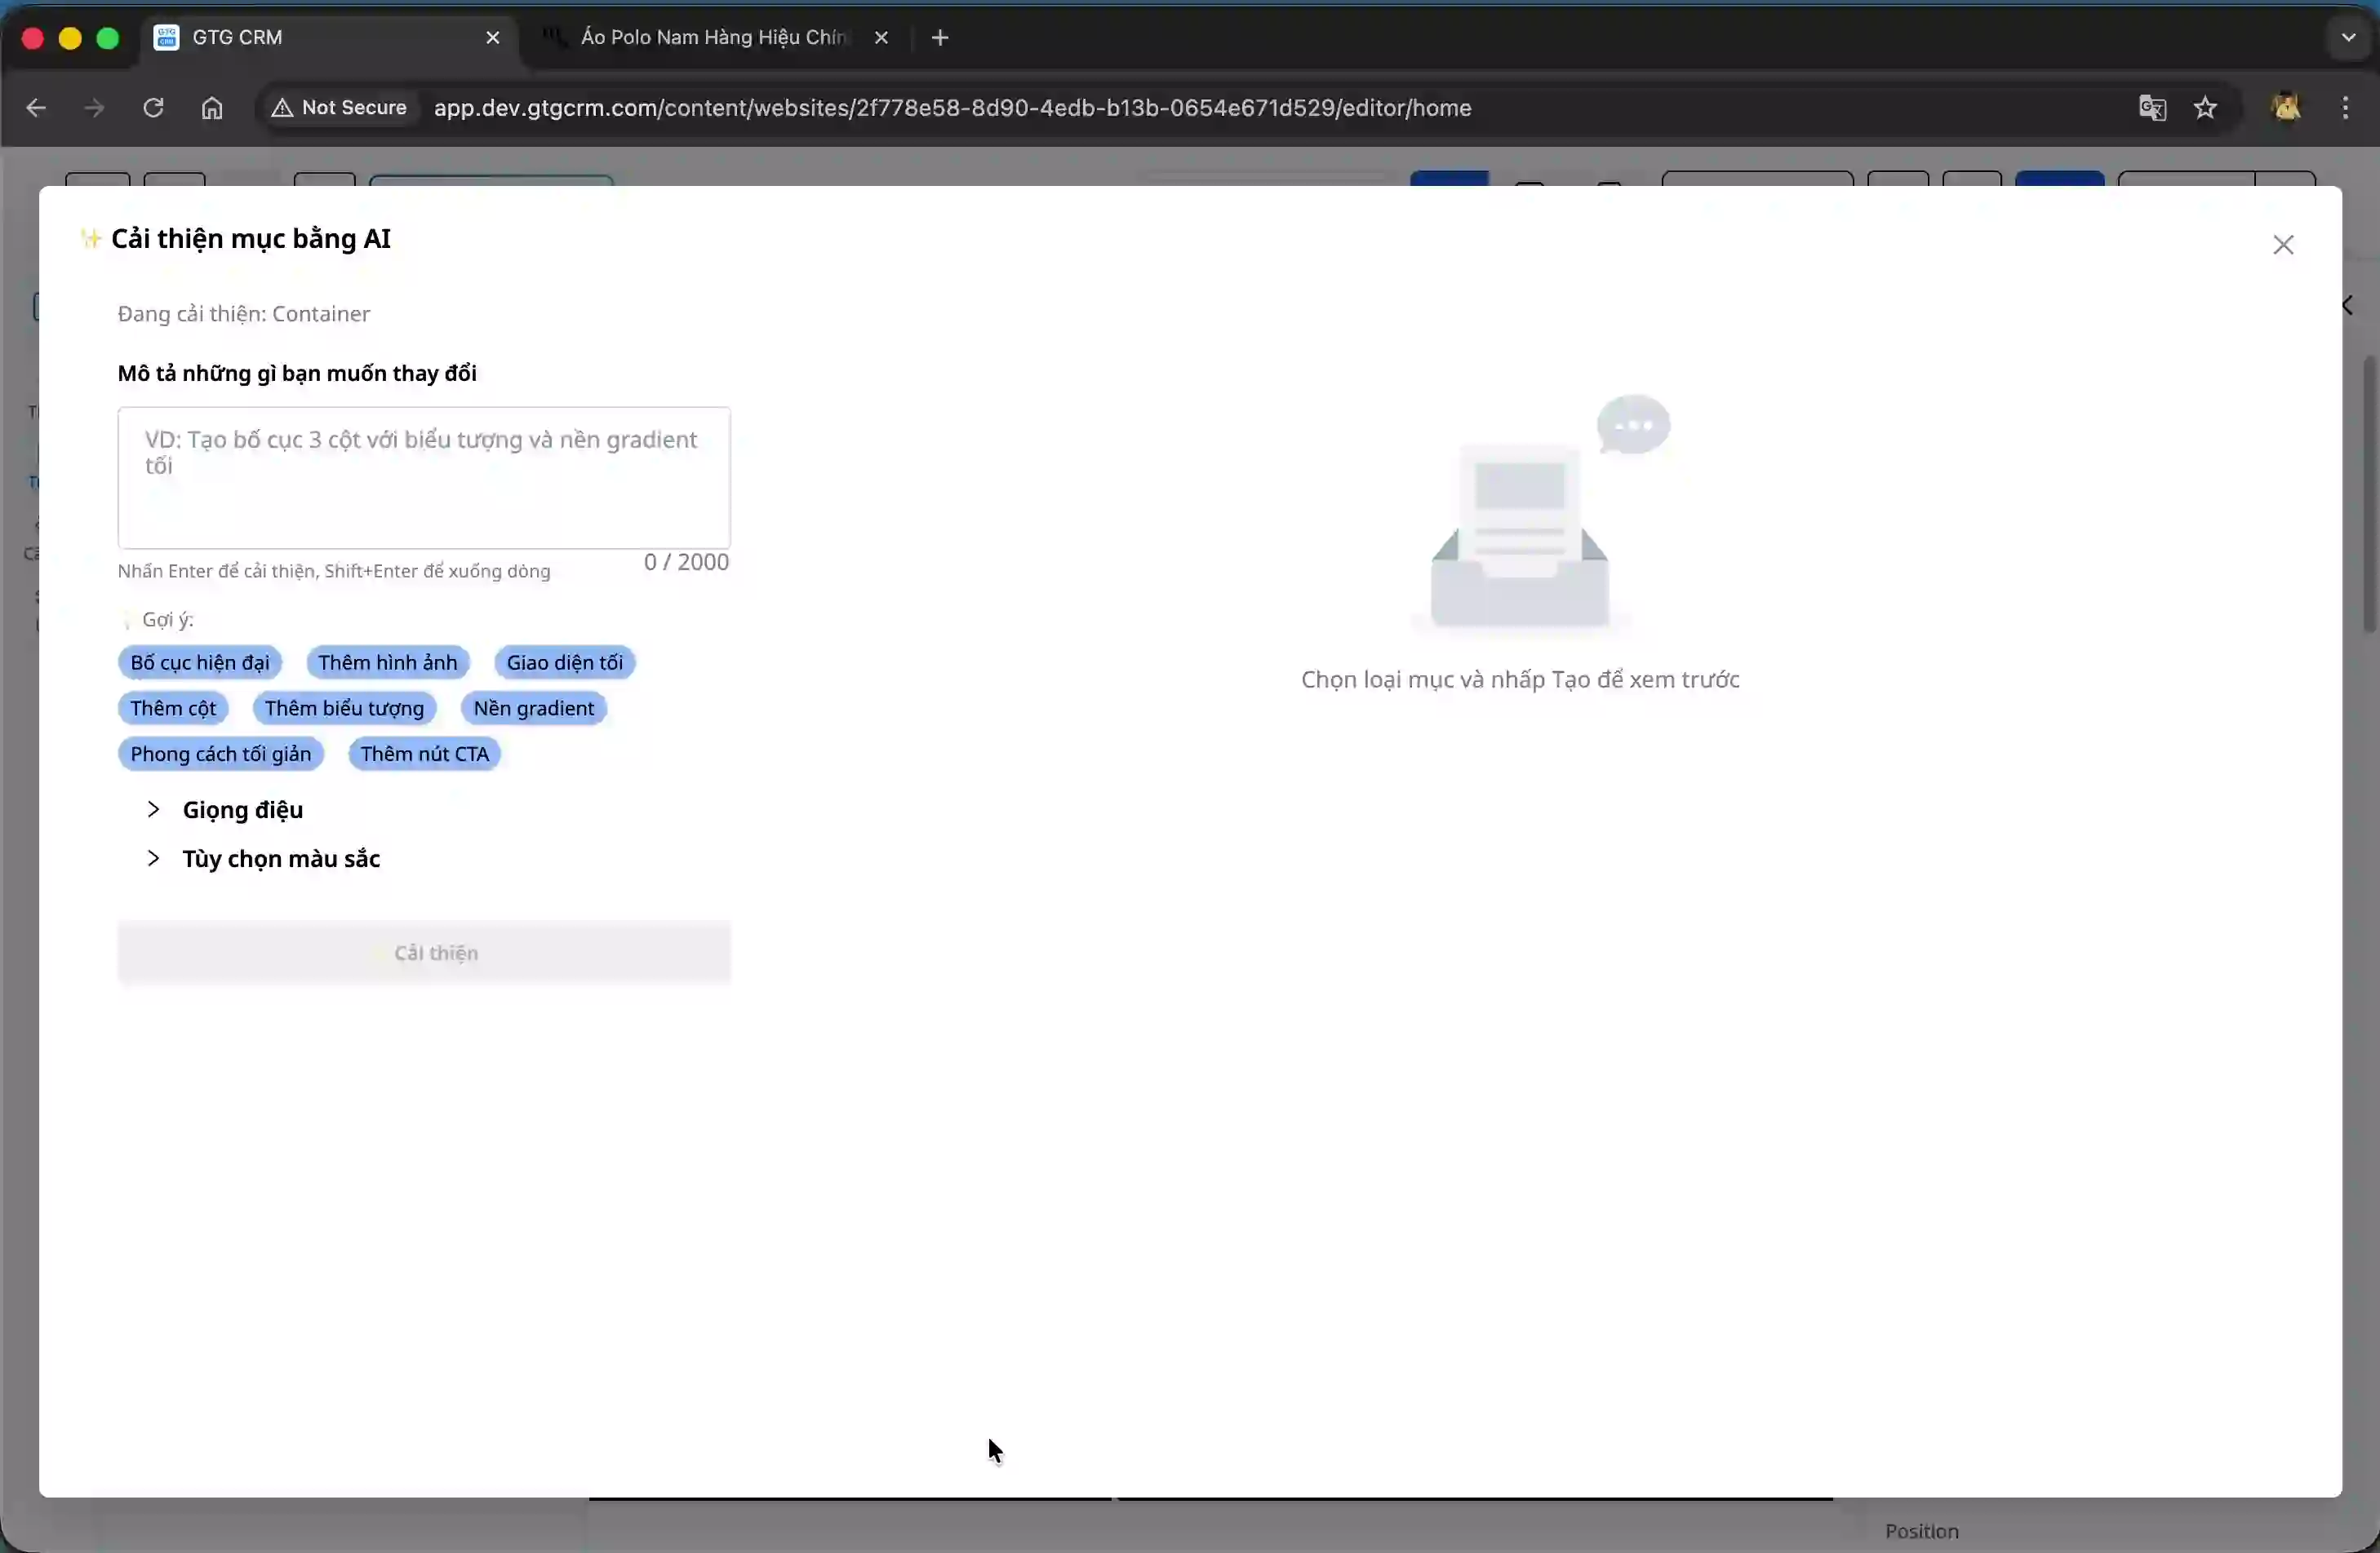Open the browser three-dot menu
Viewport: 2380px width, 1553px height.
pyautogui.click(x=2346, y=108)
